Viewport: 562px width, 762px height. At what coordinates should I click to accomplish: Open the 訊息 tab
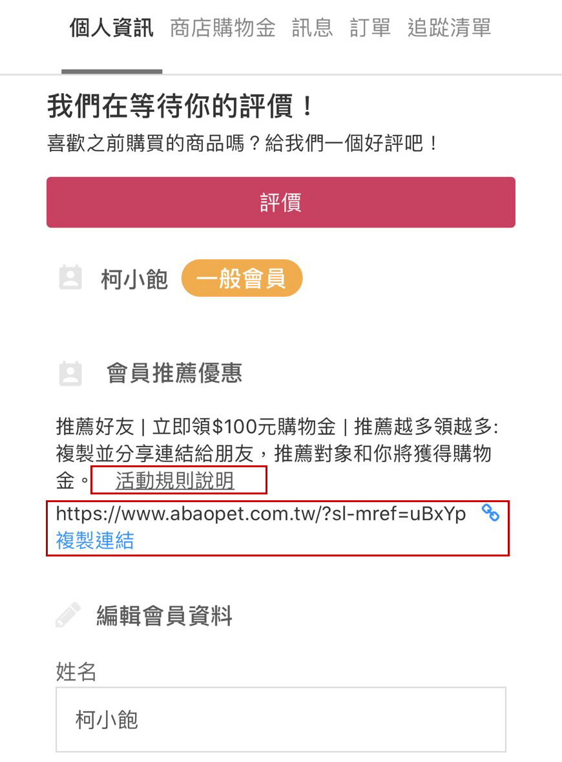click(313, 28)
